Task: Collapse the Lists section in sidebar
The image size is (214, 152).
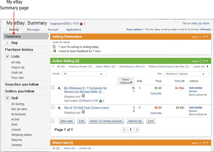Action: tap(7, 57)
